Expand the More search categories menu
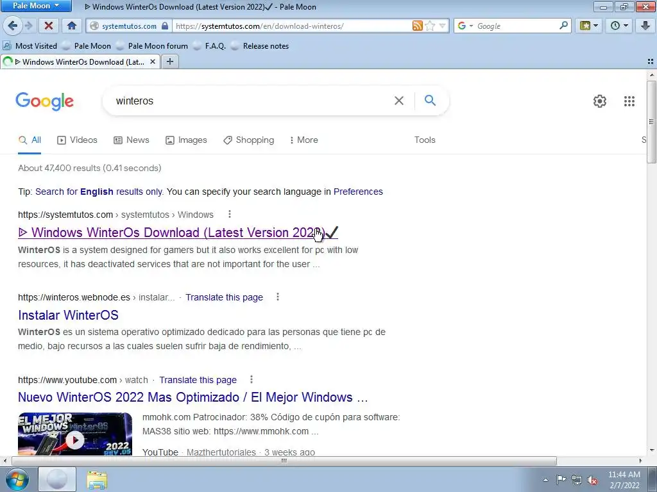The height and width of the screenshot is (492, 657). tap(304, 140)
